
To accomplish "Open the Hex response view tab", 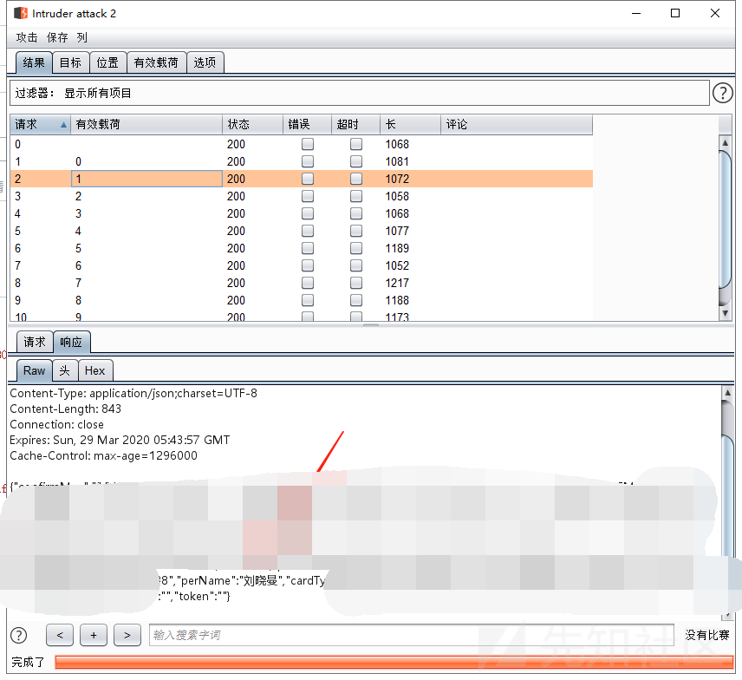I will click(x=95, y=370).
